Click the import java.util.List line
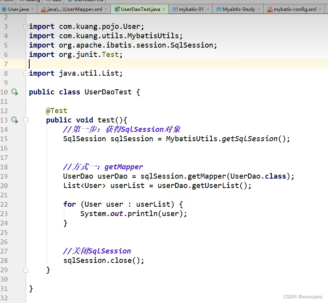 click(x=76, y=73)
